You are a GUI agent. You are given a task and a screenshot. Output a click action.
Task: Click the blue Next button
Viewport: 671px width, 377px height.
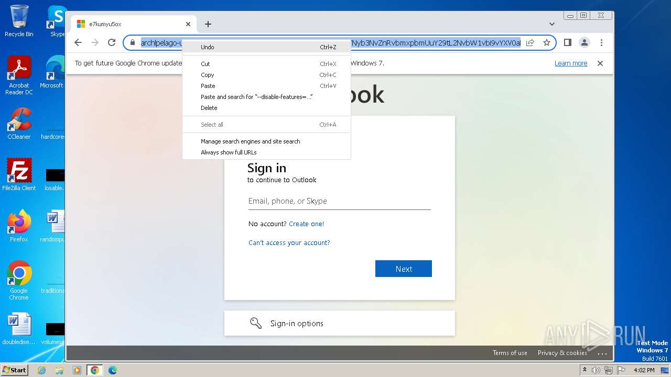(x=404, y=269)
